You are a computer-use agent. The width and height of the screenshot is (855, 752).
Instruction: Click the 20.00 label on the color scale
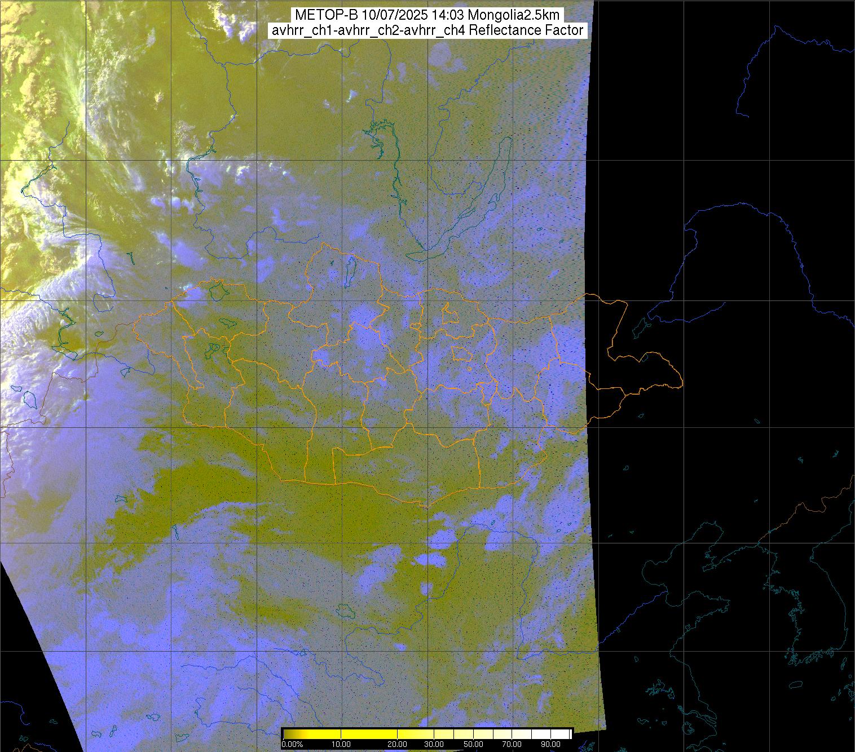pyautogui.click(x=398, y=744)
